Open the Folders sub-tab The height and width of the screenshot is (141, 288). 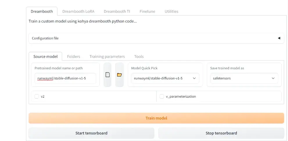click(x=74, y=57)
